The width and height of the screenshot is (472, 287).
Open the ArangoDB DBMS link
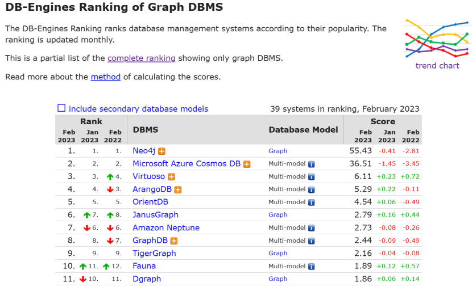(152, 189)
